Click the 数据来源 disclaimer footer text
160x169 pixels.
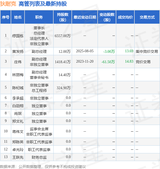[x=43, y=167]
